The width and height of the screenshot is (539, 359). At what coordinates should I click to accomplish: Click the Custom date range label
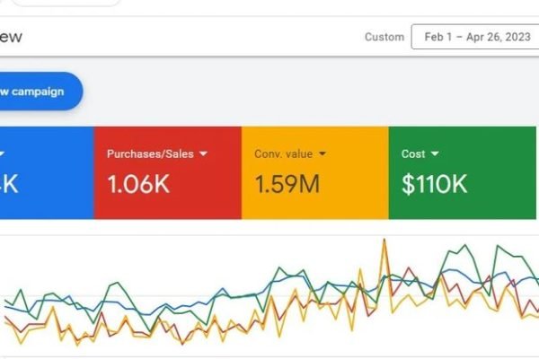click(x=384, y=37)
